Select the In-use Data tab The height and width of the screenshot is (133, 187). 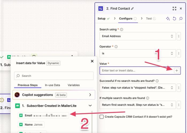click(x=52, y=85)
